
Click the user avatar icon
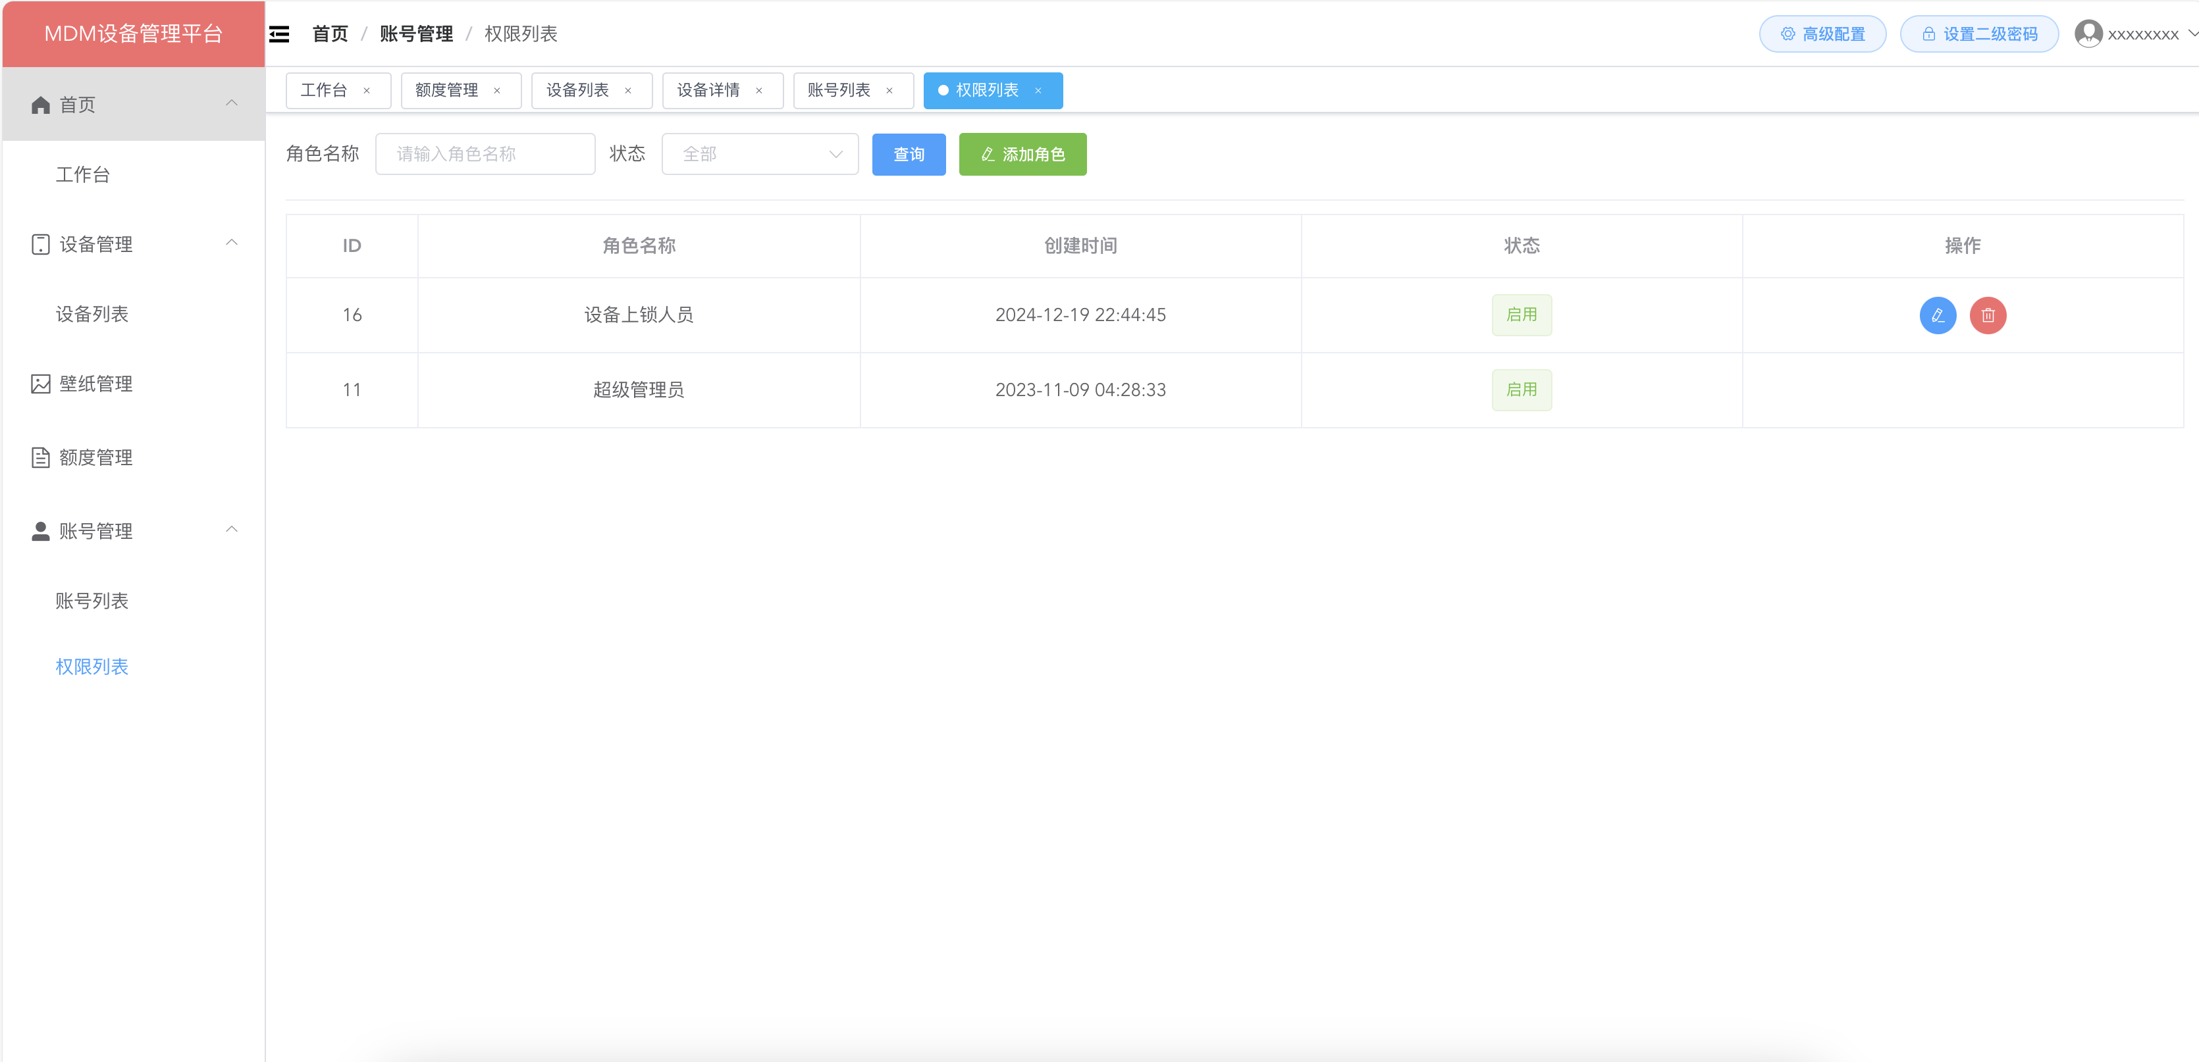click(2088, 34)
